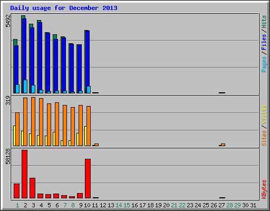Image resolution: width=270 pixels, height=211 pixels.
Task: Click day label 14 on the x-axis
Action: click(x=119, y=205)
